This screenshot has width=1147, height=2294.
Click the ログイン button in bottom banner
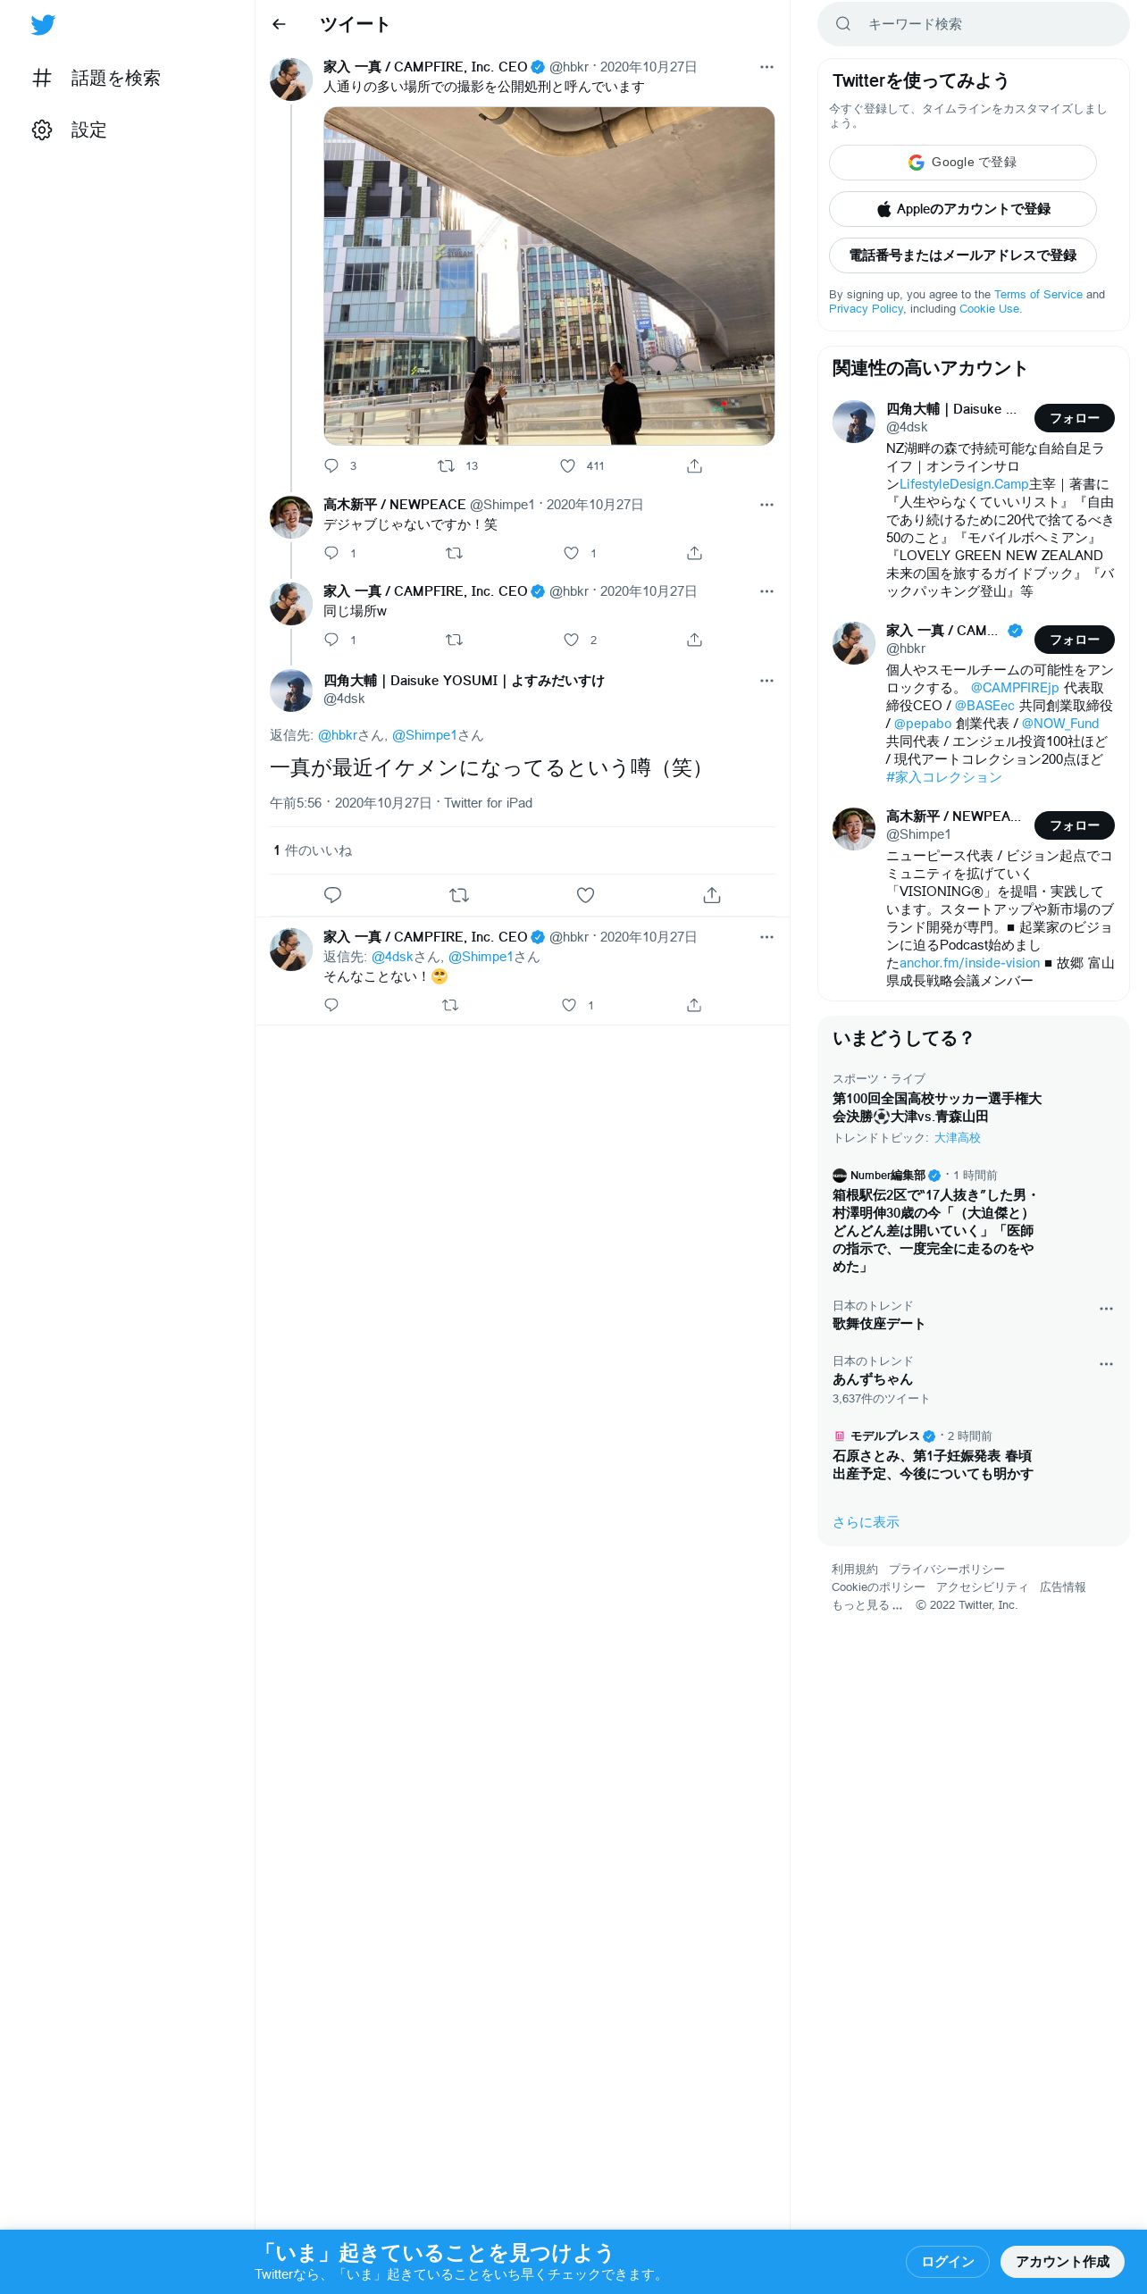pos(947,2261)
